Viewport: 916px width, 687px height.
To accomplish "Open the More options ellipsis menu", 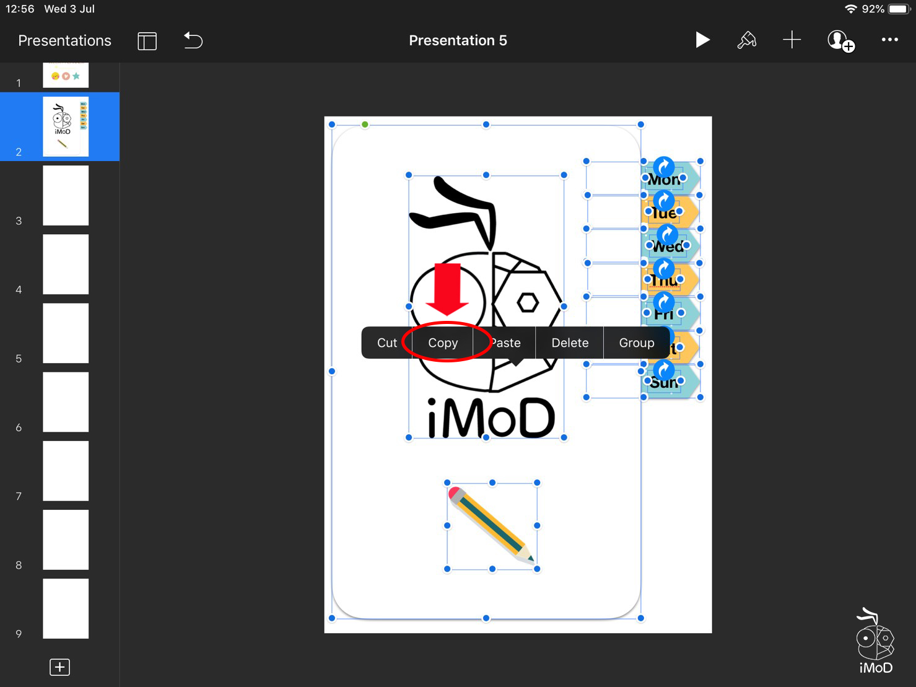I will [x=889, y=40].
